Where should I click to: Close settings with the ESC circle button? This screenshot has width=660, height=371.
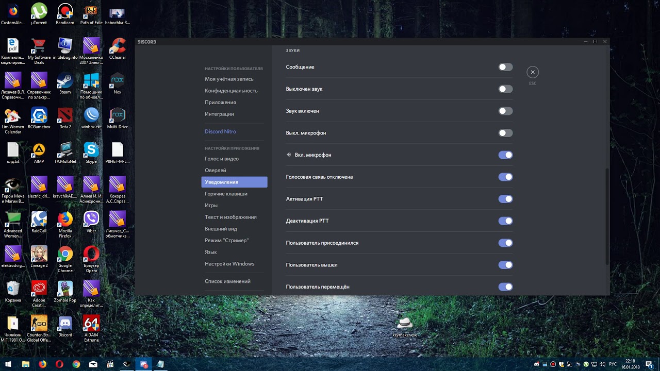click(x=533, y=72)
